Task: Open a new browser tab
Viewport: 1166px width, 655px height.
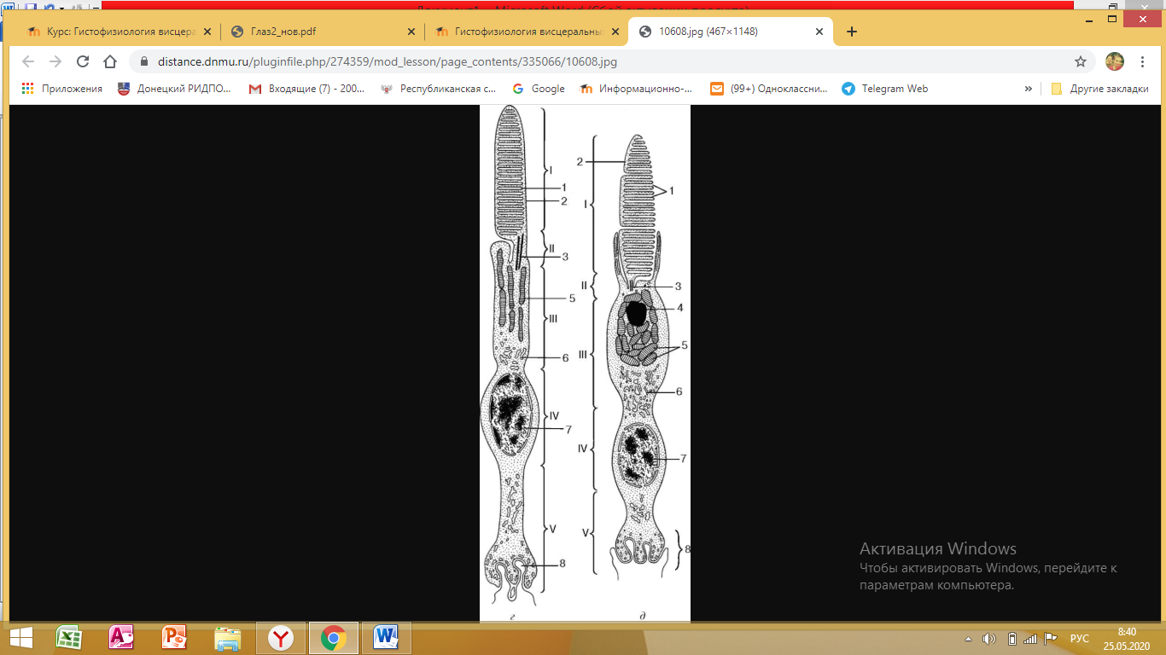Action: pos(851,32)
